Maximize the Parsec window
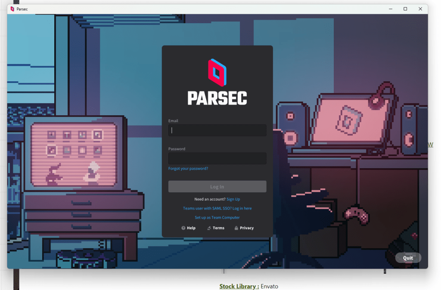Image resolution: width=441 pixels, height=290 pixels. tap(405, 9)
